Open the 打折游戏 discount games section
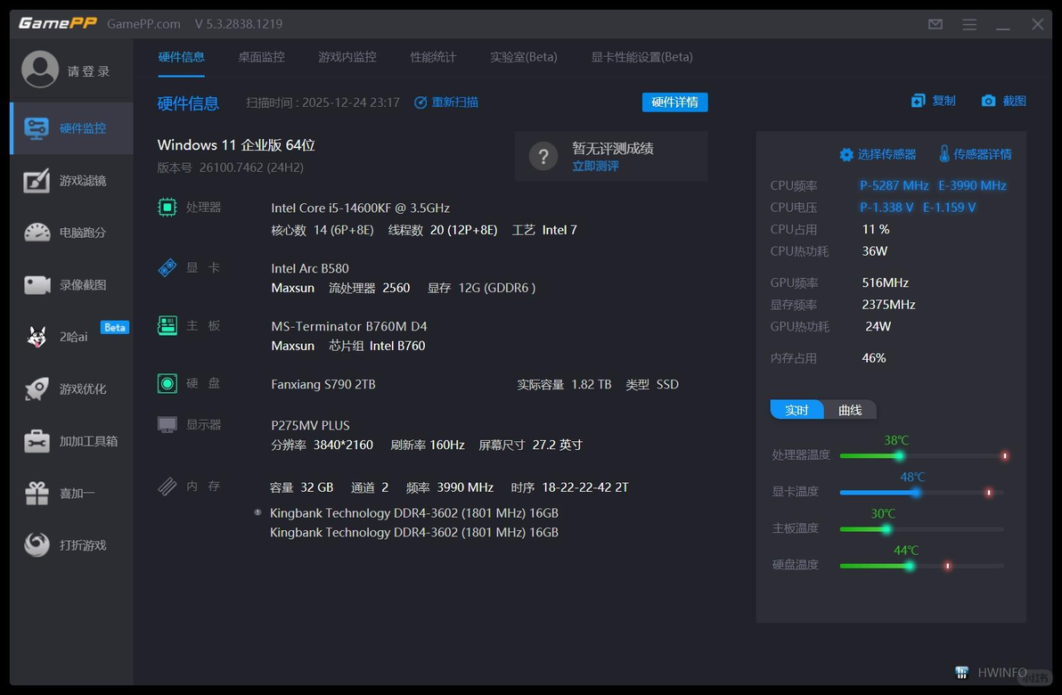This screenshot has width=1062, height=695. pos(72,544)
